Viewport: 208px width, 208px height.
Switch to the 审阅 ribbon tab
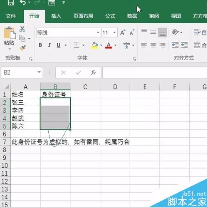click(x=154, y=16)
